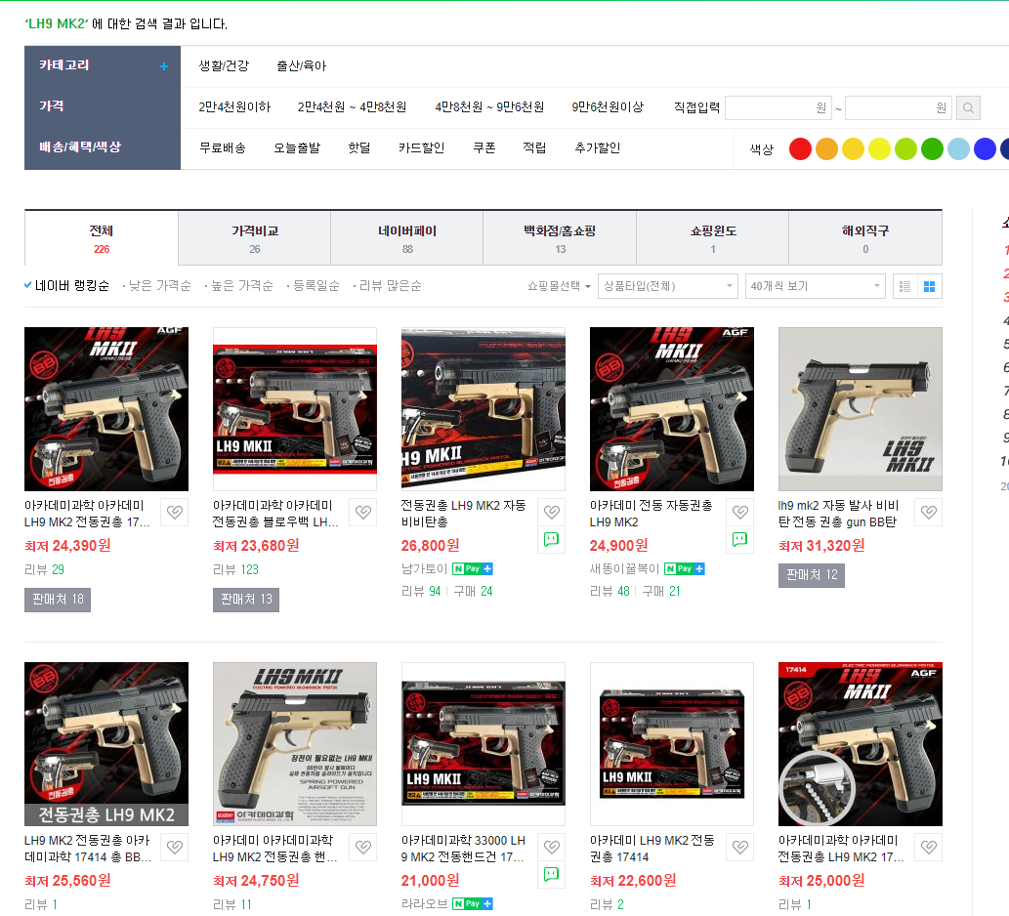
Task: Toggle 오늘출발 filter
Action: coord(297,148)
